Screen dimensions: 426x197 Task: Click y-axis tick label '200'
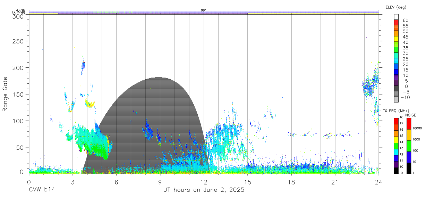point(18,67)
